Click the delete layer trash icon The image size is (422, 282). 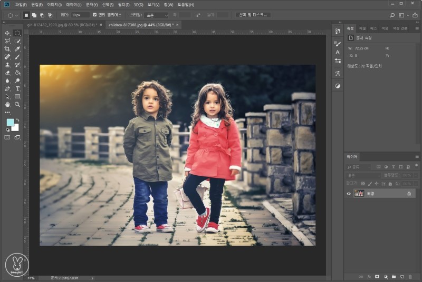coord(410,276)
